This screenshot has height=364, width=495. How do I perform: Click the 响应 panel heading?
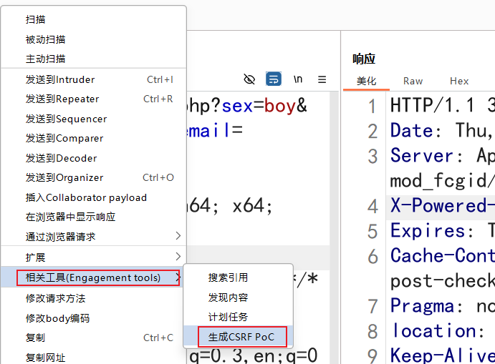pos(364,59)
